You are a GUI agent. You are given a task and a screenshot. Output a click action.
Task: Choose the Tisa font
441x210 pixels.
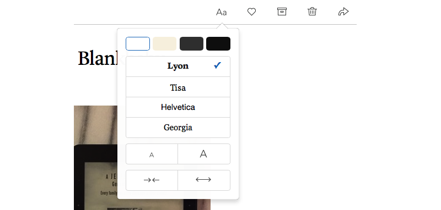178,87
